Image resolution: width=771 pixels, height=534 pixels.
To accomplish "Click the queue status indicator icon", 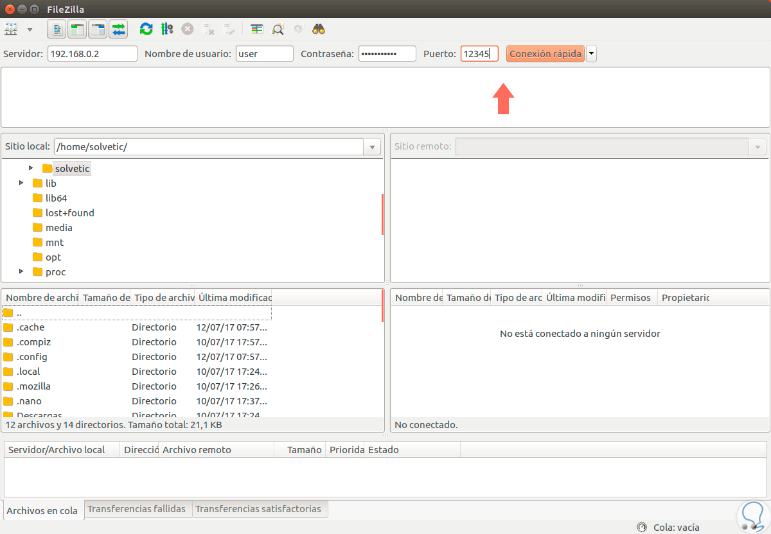I will click(x=641, y=528).
